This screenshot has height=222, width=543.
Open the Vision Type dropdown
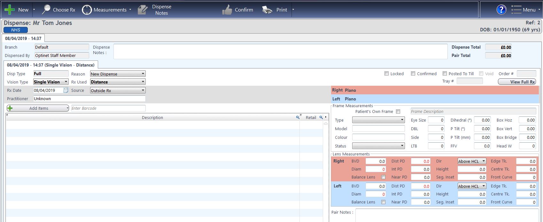click(51, 82)
